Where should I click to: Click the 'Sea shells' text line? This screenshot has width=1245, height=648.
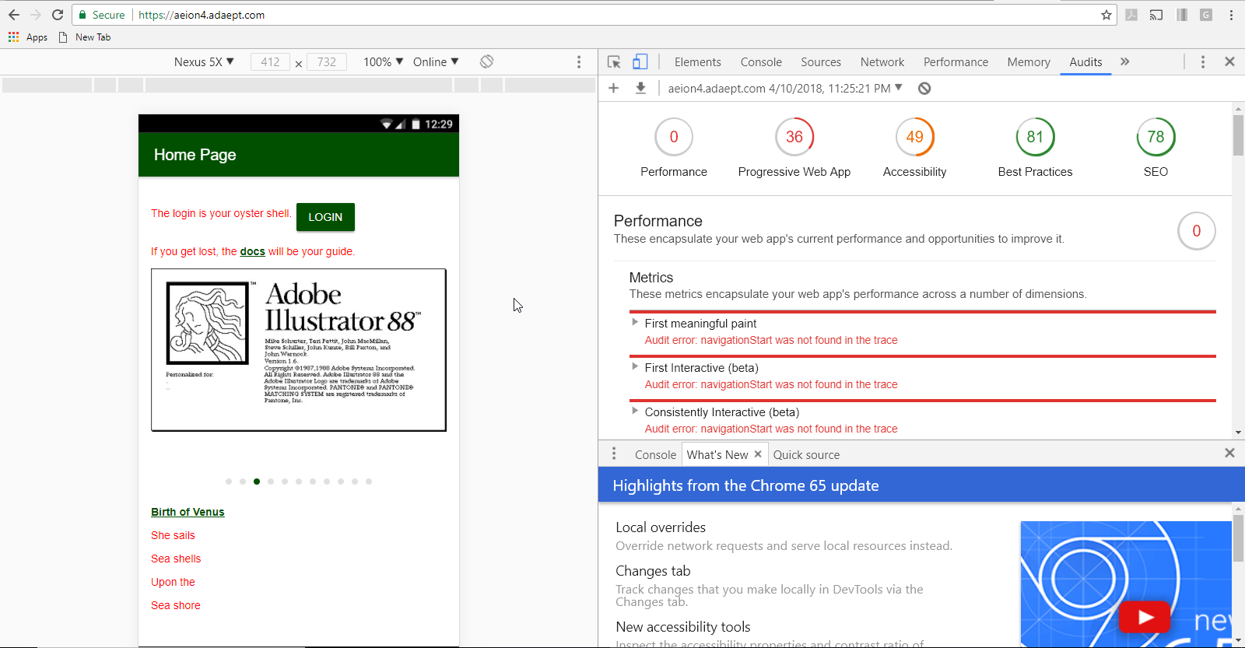click(176, 559)
